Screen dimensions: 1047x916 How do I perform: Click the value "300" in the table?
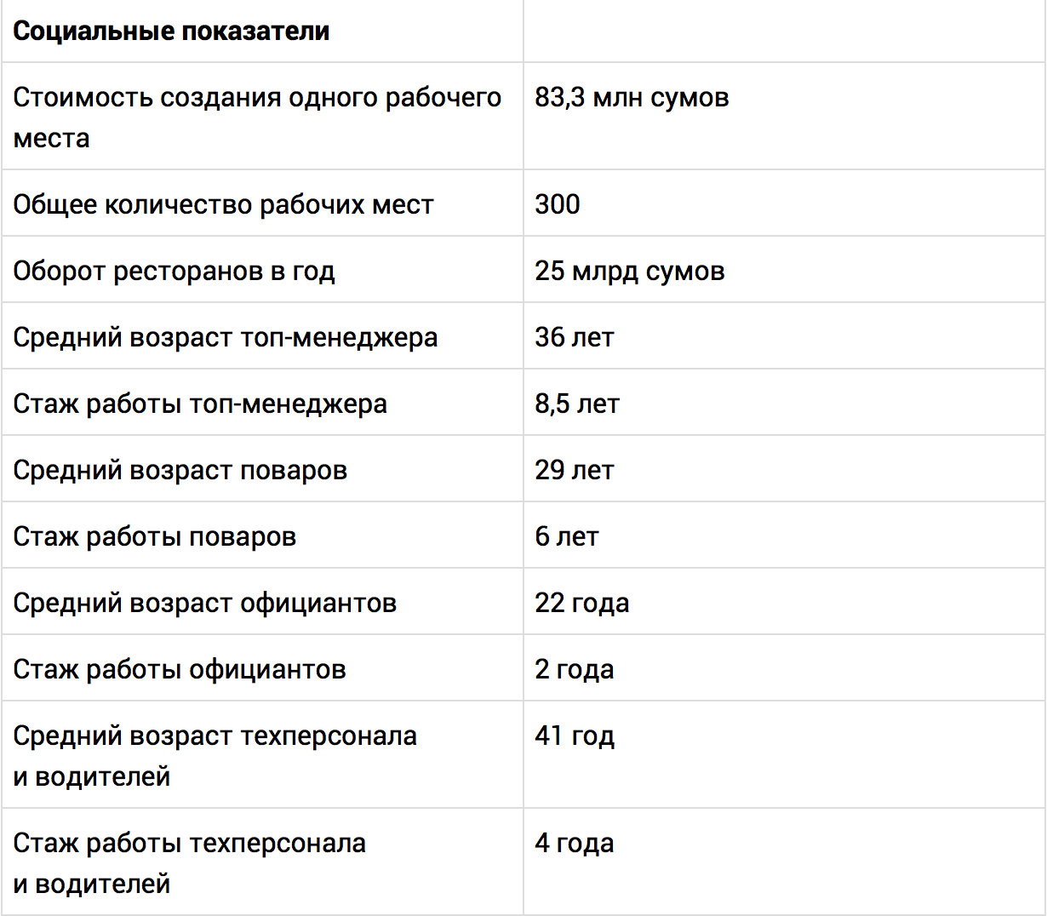point(558,204)
